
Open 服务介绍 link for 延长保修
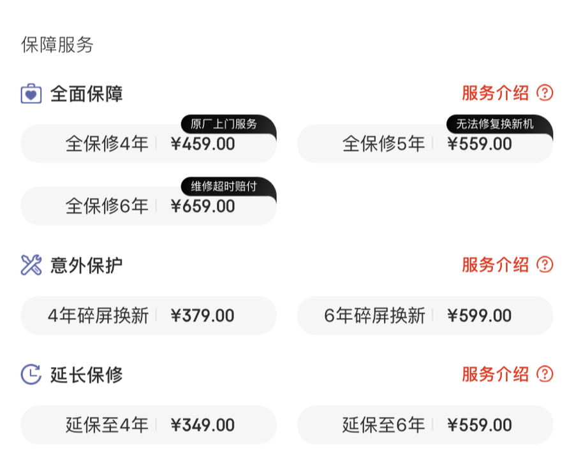pos(496,374)
